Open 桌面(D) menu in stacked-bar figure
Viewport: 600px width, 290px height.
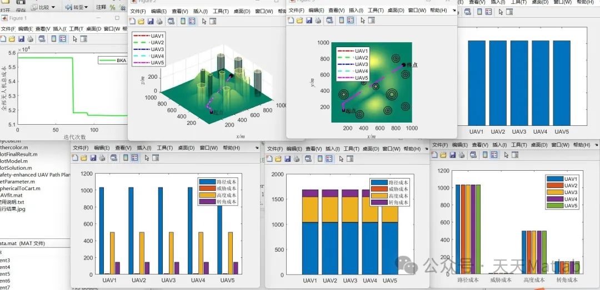point(371,149)
